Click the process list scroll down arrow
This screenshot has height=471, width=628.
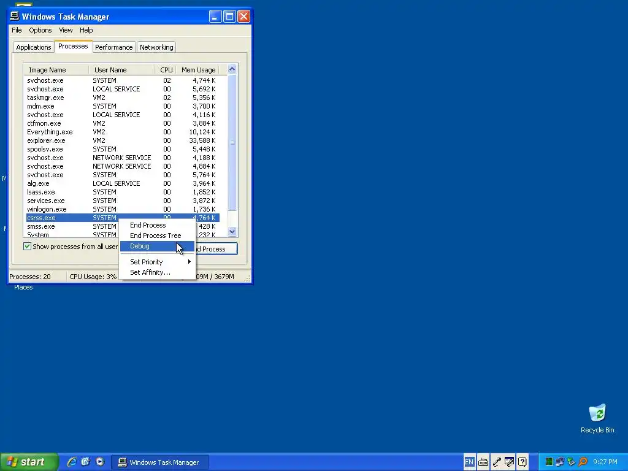click(x=232, y=231)
